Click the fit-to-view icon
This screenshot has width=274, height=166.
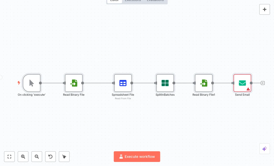click(9, 157)
